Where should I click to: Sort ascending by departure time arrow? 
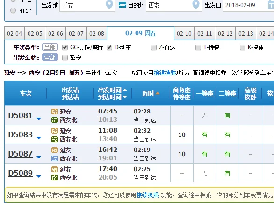coord(125,90)
